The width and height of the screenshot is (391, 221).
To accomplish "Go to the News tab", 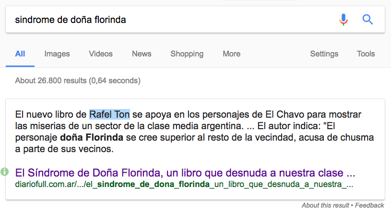I will (x=142, y=54).
